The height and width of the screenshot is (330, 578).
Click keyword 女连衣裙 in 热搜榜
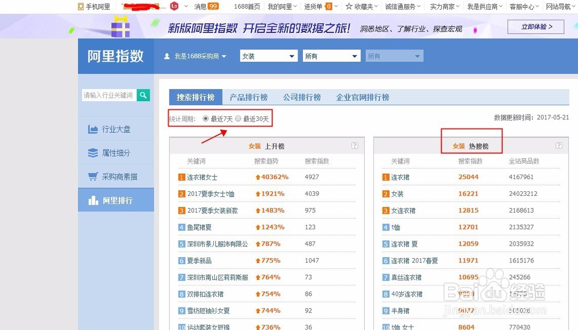coord(403,210)
